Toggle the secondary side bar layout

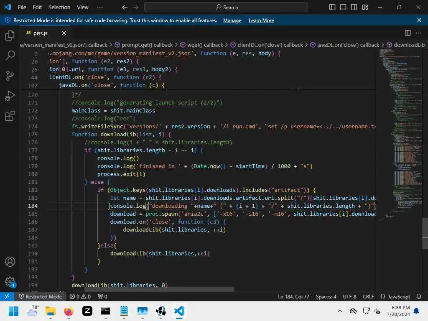click(354, 8)
